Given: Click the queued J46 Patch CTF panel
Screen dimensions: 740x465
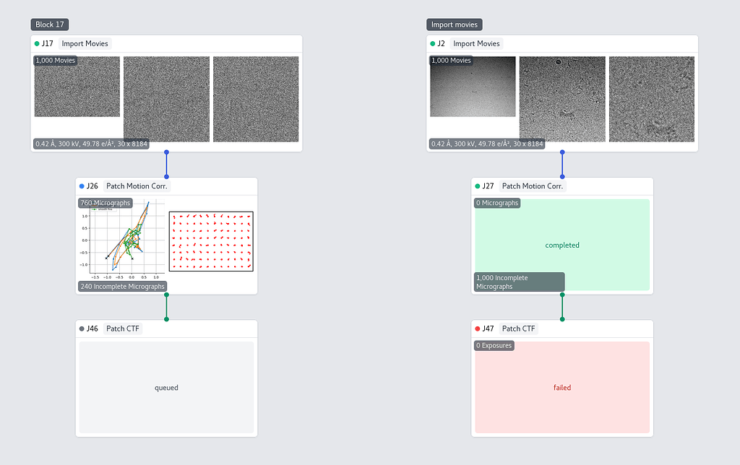Looking at the screenshot, I should coord(166,388).
